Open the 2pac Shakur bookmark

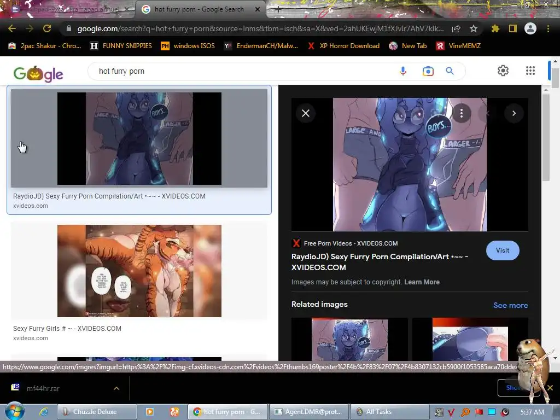click(45, 46)
